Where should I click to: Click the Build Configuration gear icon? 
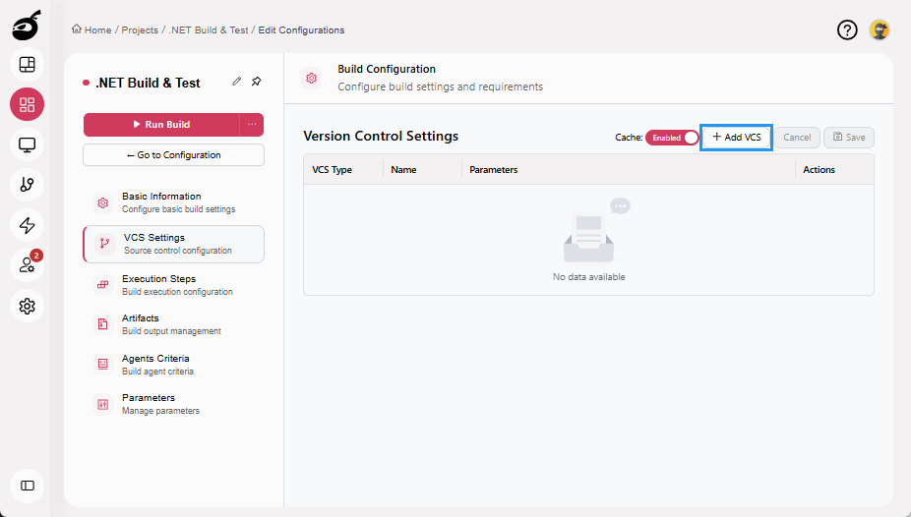[312, 78]
